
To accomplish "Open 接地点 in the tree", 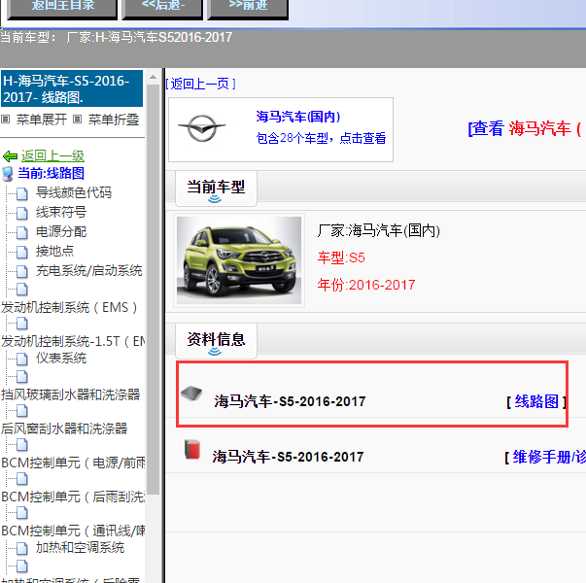I will point(54,251).
